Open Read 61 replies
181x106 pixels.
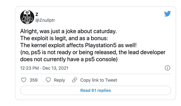pyautogui.click(x=96, y=90)
